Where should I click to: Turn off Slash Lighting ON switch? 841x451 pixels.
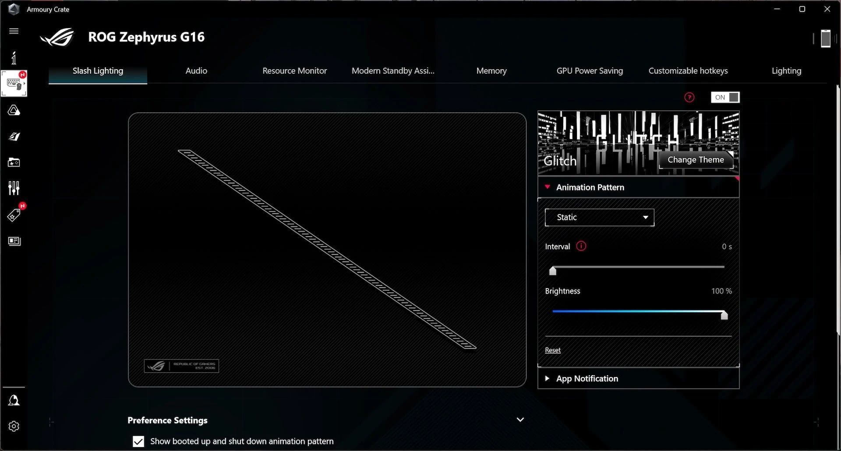pyautogui.click(x=725, y=97)
